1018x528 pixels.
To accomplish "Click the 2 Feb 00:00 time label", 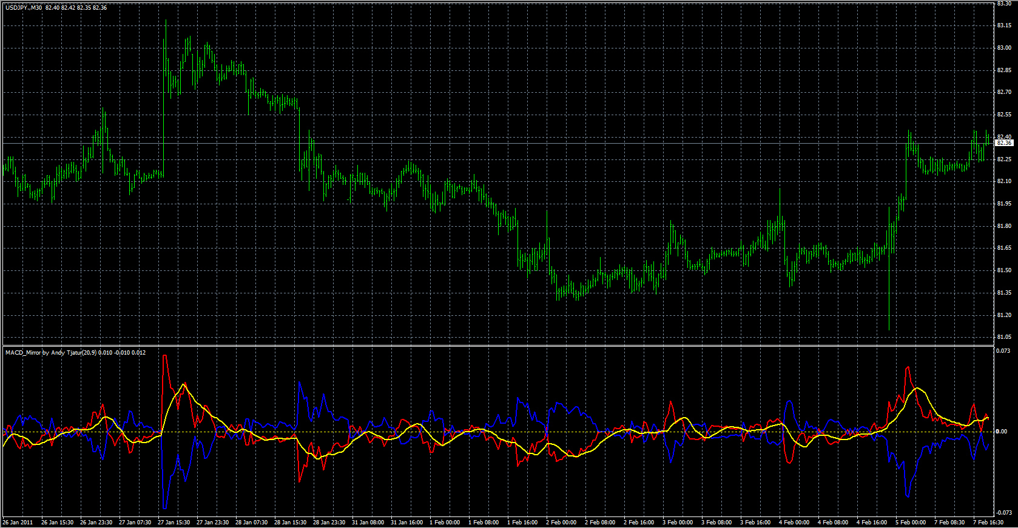I will [x=561, y=523].
